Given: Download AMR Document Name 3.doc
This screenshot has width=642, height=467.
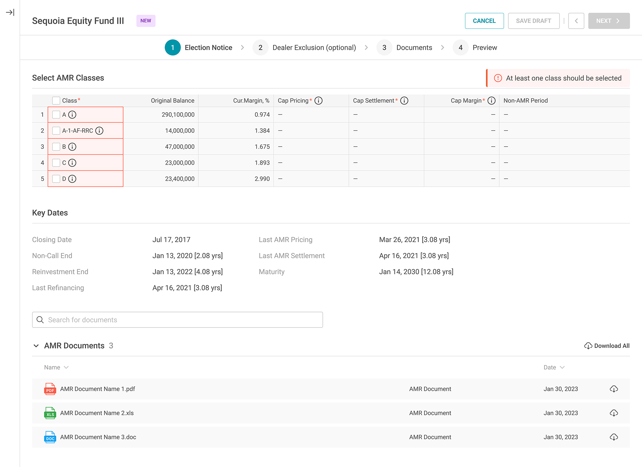Looking at the screenshot, I should point(614,437).
